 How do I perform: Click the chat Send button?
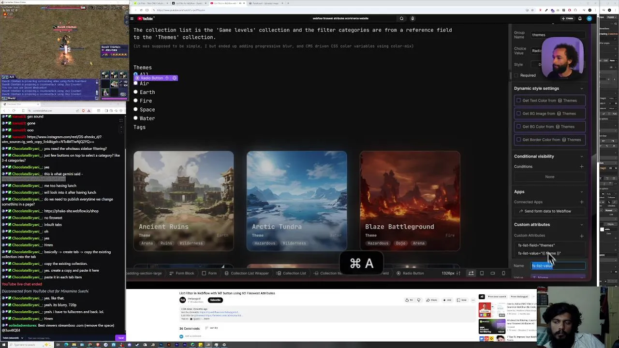pos(120,338)
